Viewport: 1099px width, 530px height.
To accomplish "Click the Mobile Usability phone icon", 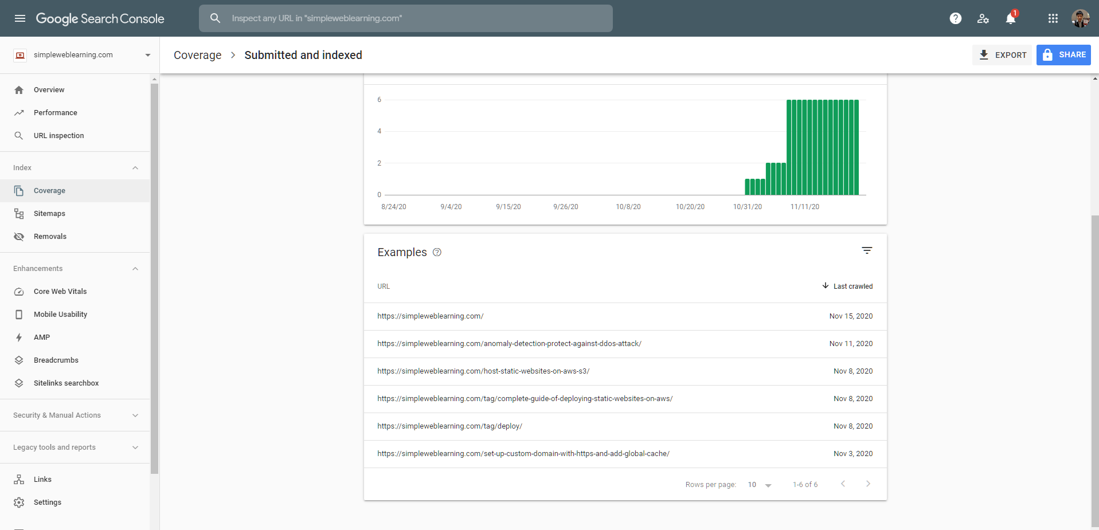I will point(19,315).
